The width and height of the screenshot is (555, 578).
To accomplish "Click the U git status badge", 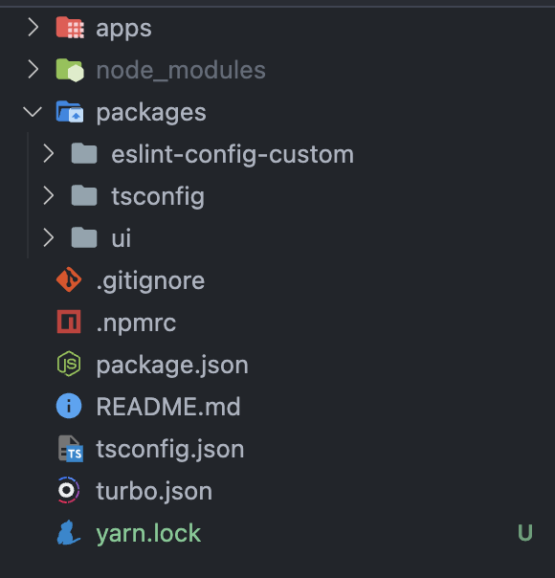I will 525,533.
